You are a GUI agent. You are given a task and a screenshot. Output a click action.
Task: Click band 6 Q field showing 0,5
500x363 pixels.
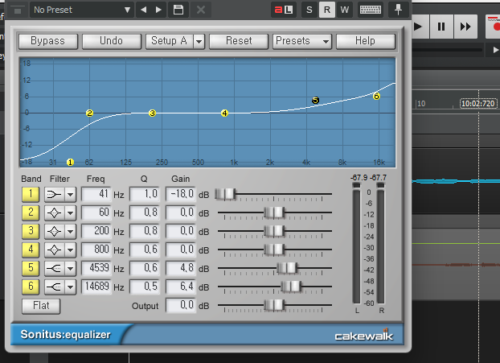coord(145,287)
